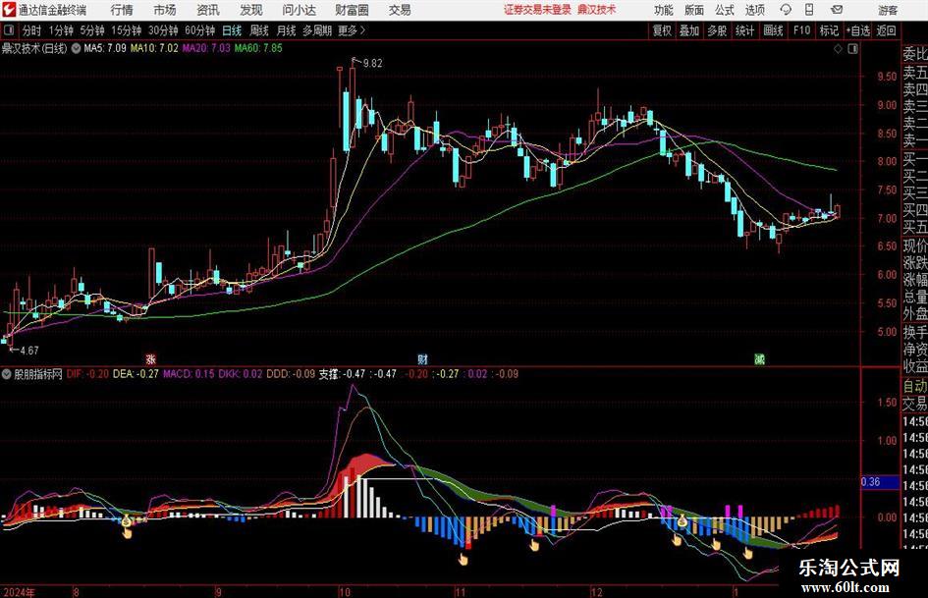Click the blue 财 marker on the chart
Screen dimensions: 928x598
click(x=422, y=358)
